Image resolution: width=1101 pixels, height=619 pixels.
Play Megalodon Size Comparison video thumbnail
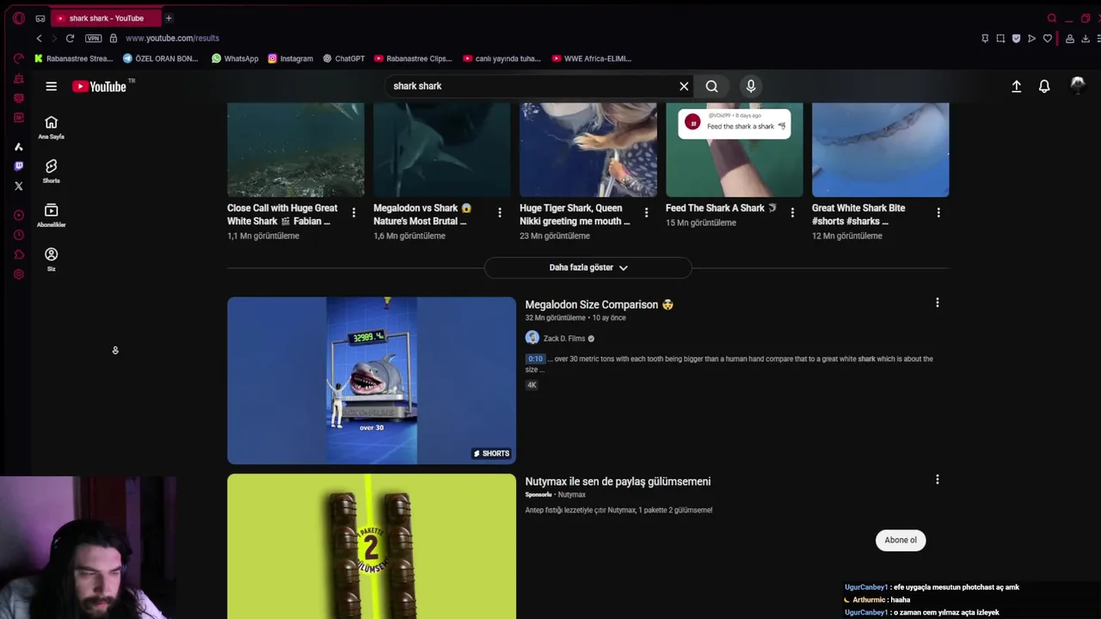click(372, 381)
